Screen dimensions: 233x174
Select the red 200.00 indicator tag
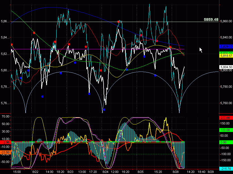226,118
